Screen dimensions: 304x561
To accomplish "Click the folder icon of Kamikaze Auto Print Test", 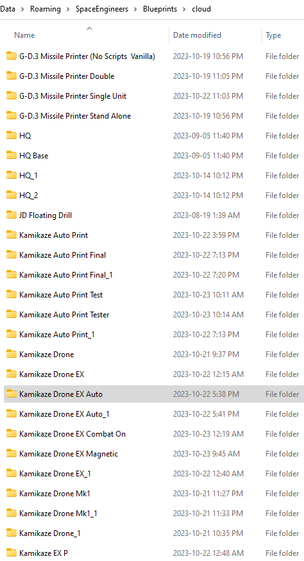I will [x=12, y=294].
